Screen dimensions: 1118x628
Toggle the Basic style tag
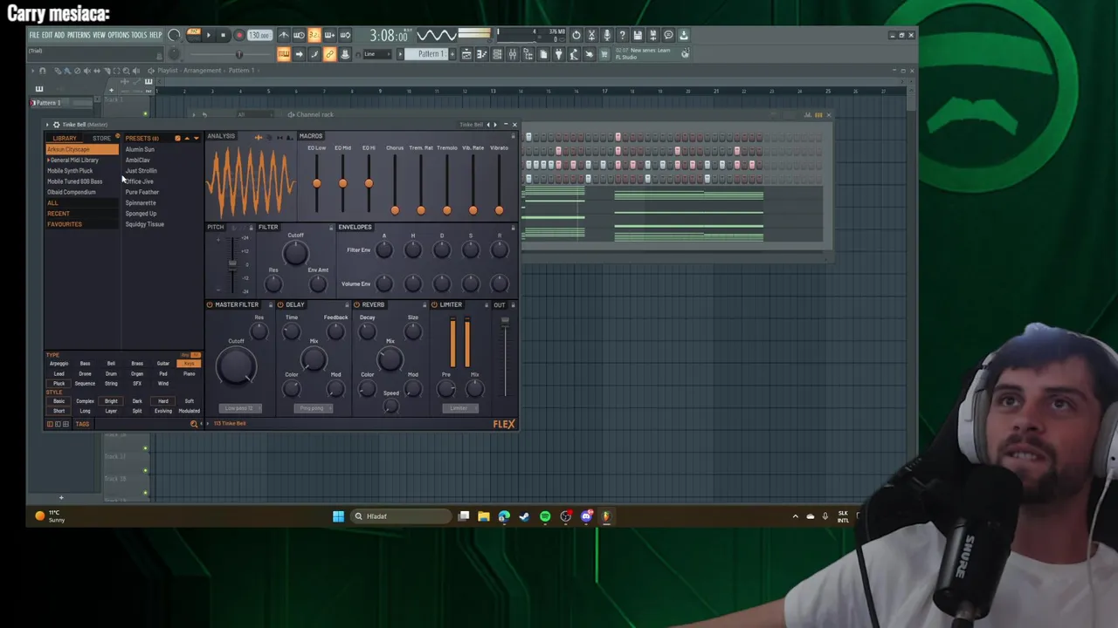click(x=59, y=401)
